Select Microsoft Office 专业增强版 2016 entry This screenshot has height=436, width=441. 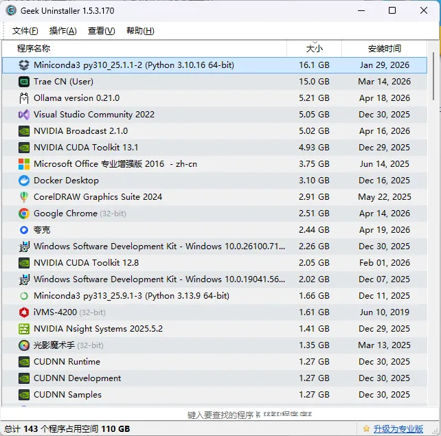115,164
